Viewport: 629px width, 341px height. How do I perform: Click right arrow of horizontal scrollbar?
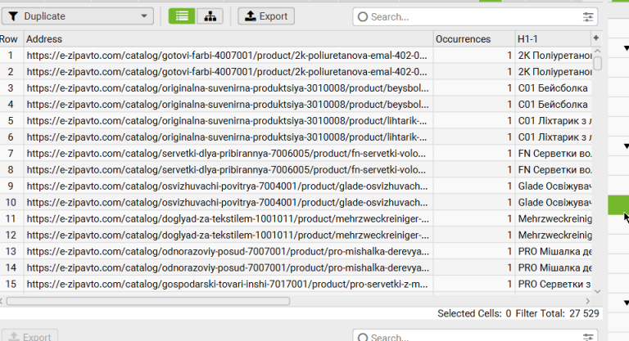[588, 301]
